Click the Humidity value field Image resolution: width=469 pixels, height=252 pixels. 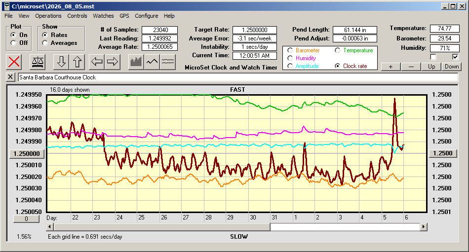444,48
